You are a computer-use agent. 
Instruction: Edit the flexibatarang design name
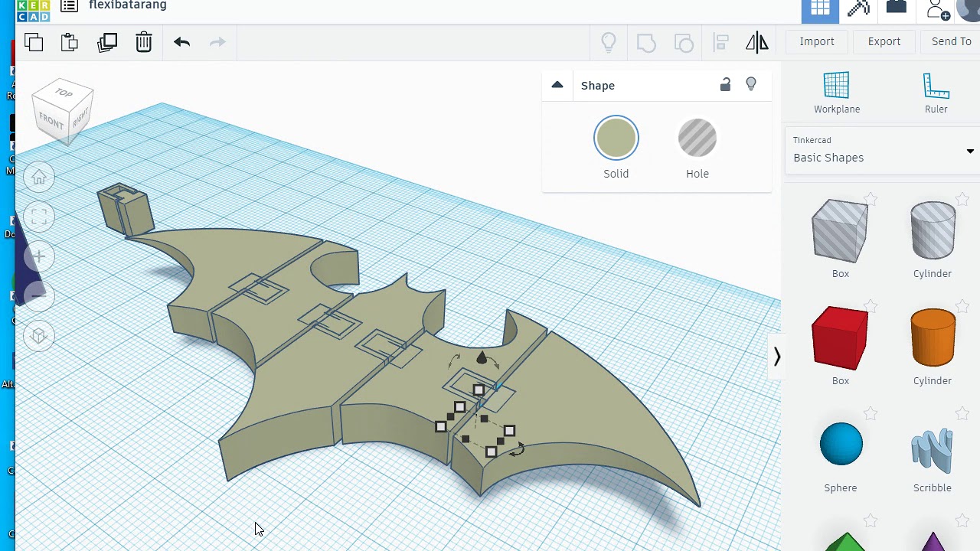coord(128,5)
